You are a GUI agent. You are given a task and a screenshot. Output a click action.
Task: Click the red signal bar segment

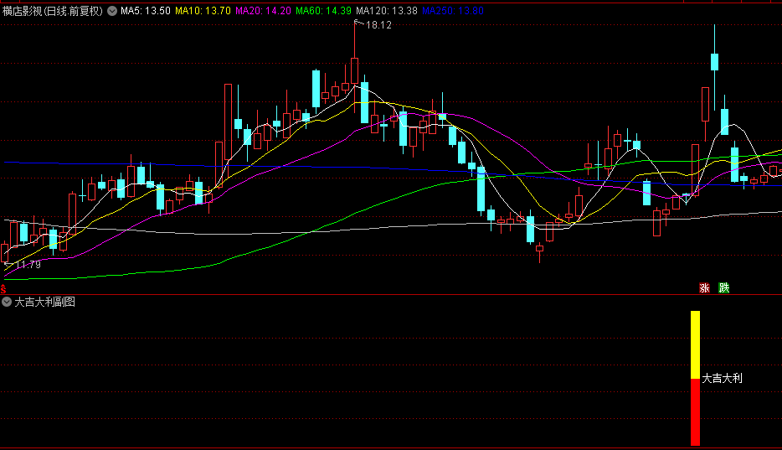tap(695, 412)
